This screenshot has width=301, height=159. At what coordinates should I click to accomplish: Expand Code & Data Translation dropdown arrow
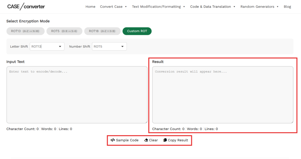[234, 7]
